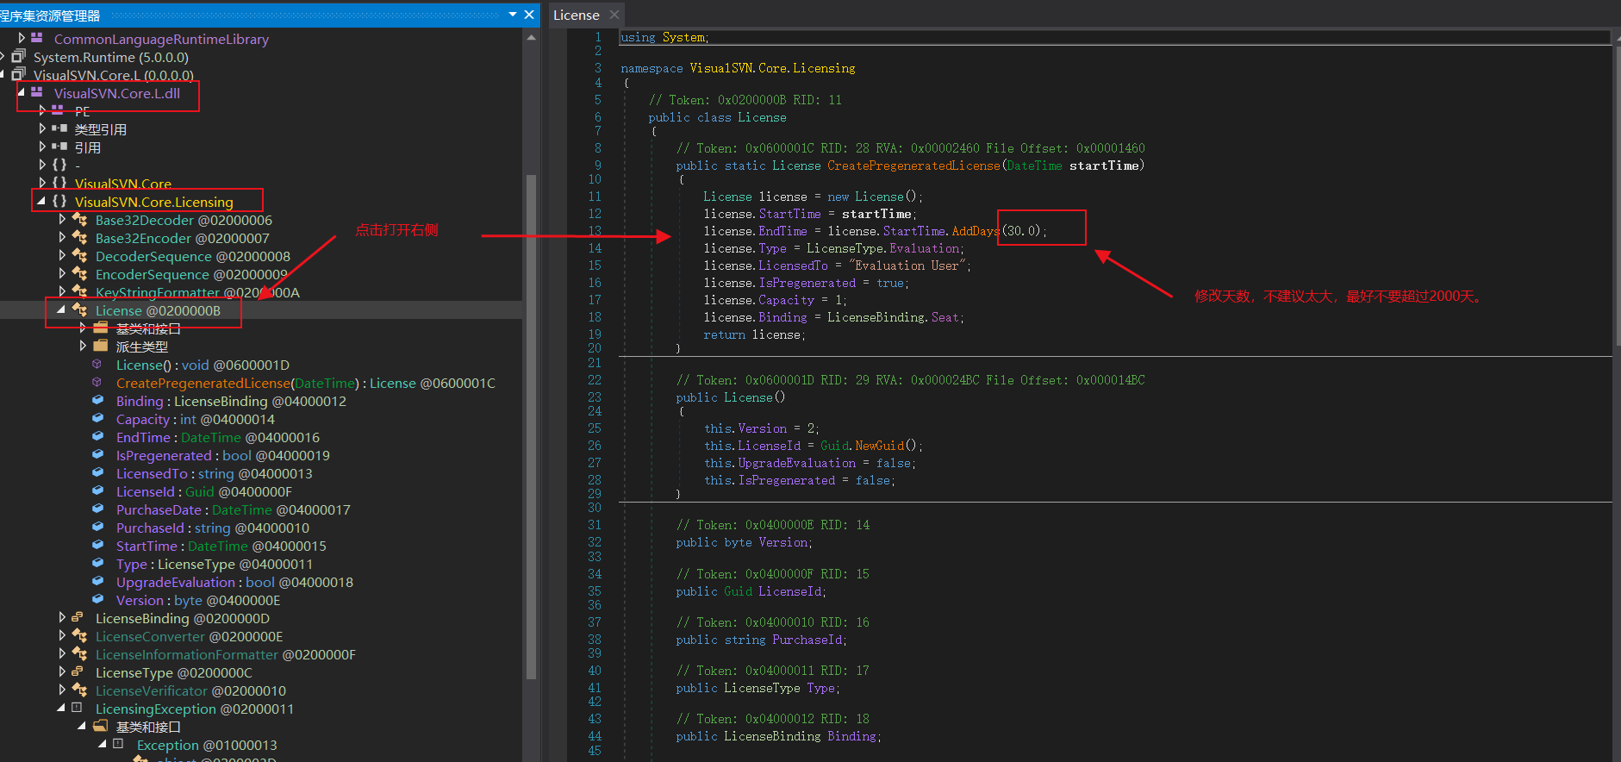Viewport: 1621px width, 762px height.
Task: Click the assembly explorer vertical scrollbar
Action: 531,427
